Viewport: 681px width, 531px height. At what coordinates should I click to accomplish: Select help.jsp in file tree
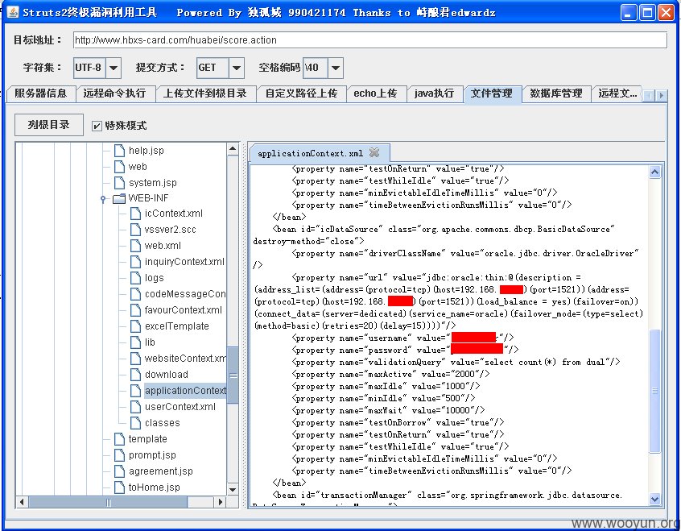pyautogui.click(x=147, y=151)
